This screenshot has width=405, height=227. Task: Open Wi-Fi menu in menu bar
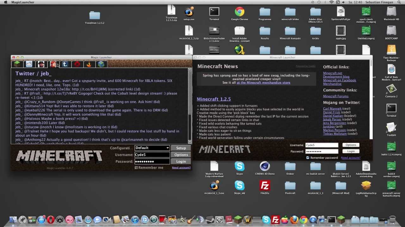click(331, 2)
